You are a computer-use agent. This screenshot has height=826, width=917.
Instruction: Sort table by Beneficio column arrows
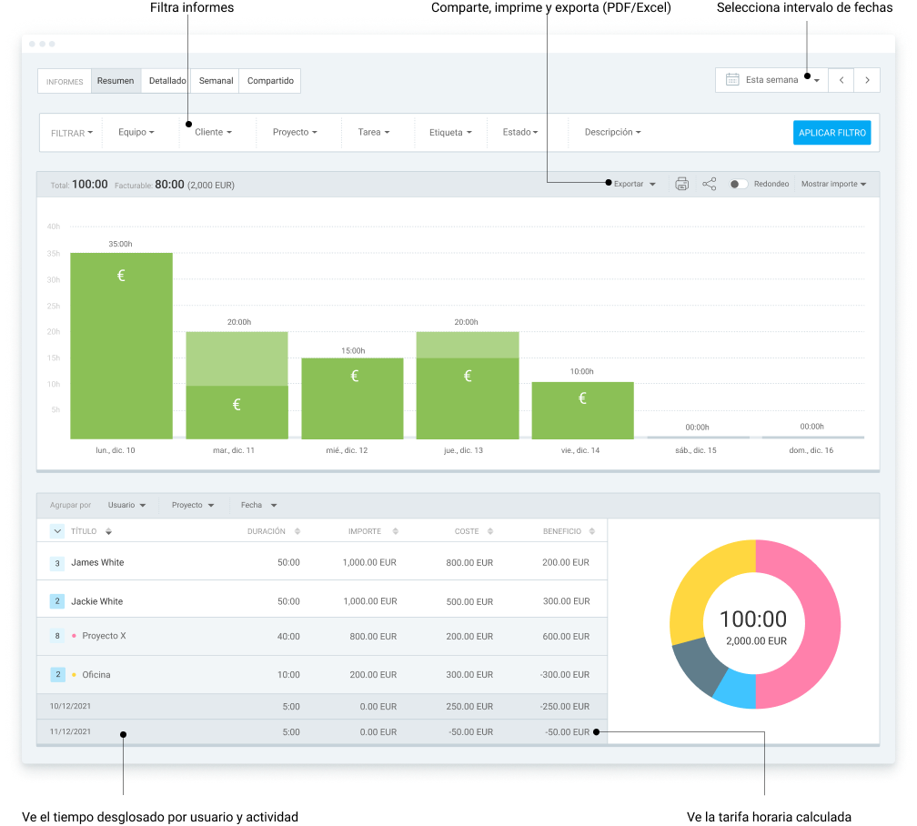(x=592, y=531)
